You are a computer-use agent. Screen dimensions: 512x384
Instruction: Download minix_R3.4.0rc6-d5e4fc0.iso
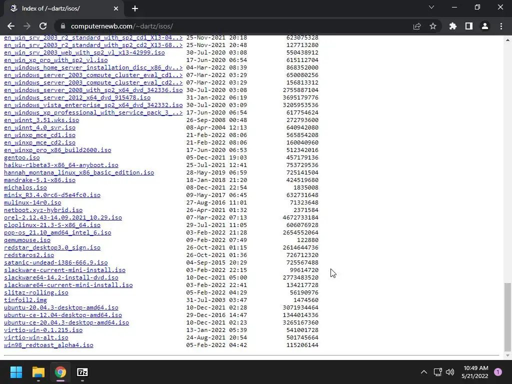pos(52,195)
